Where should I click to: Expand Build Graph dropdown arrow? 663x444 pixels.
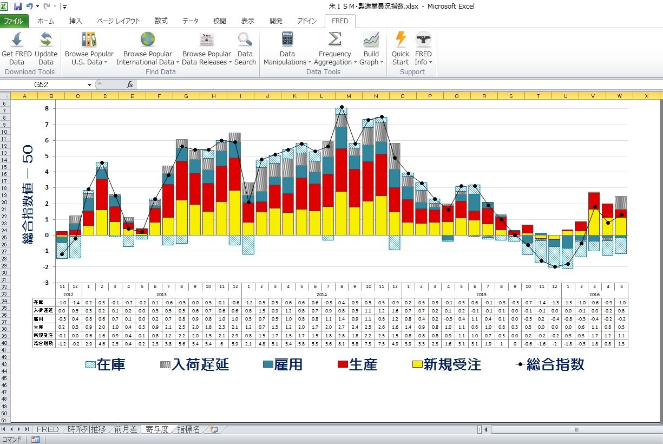[x=382, y=62]
